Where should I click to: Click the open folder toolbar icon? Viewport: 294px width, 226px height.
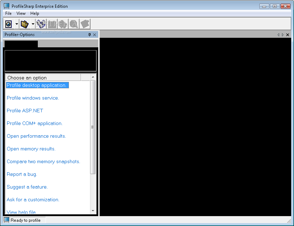coord(25,24)
